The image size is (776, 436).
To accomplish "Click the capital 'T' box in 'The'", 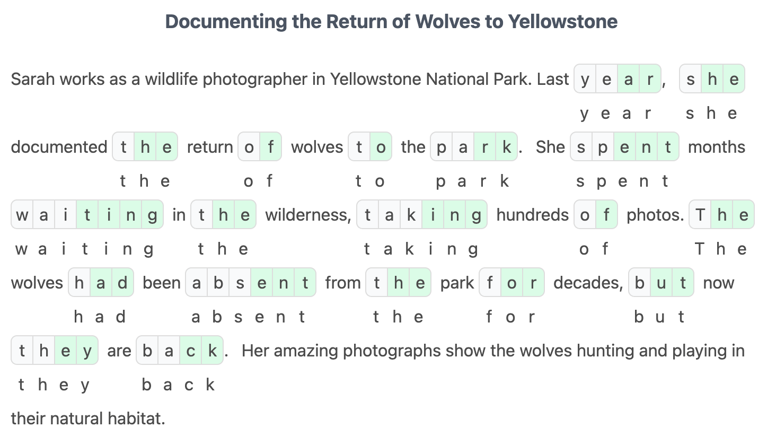I will 700,215.
